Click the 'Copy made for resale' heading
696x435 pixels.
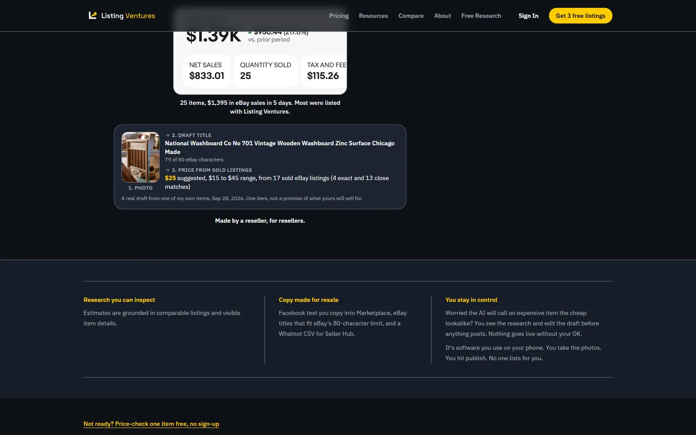308,300
